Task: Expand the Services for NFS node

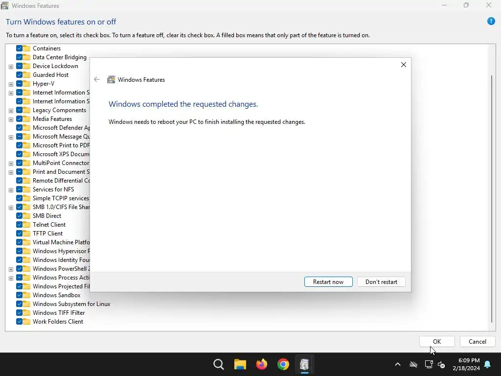Action: click(x=11, y=190)
